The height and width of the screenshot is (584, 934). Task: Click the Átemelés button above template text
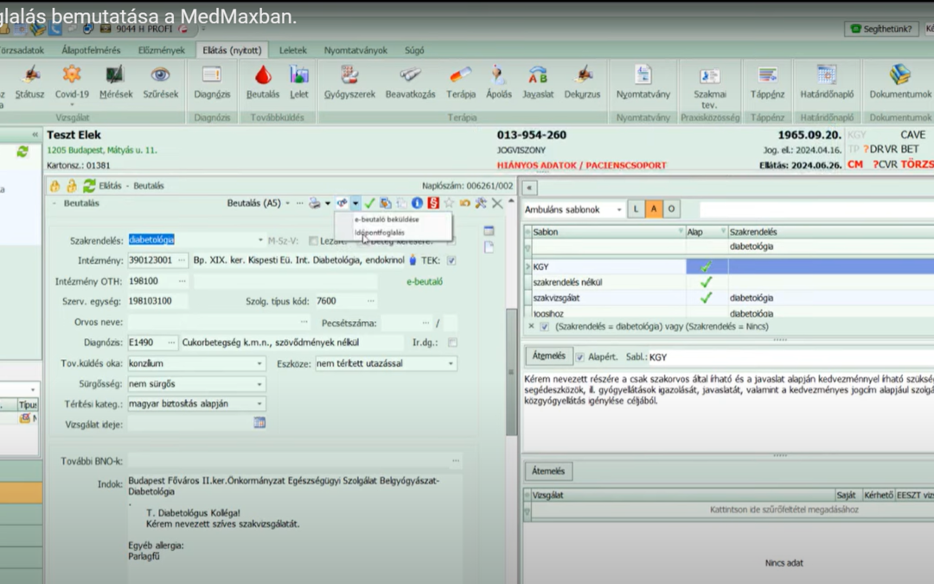pos(547,356)
